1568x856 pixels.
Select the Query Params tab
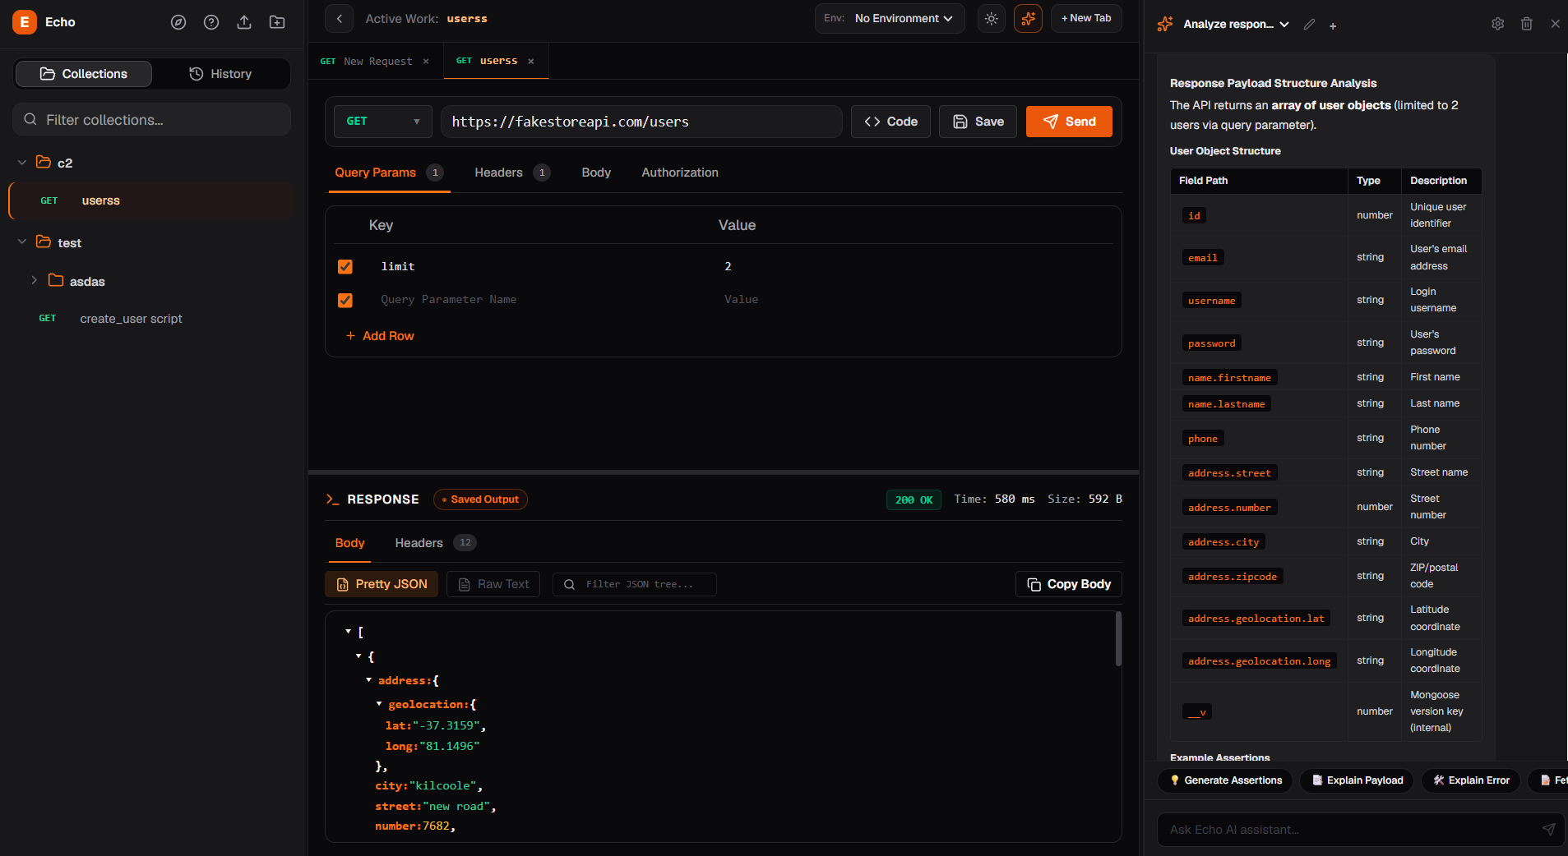coord(389,173)
